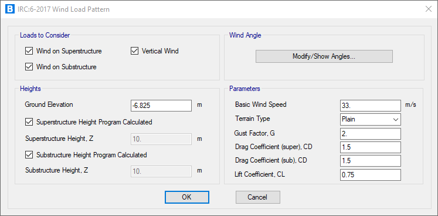Click the Ground Elevation label
Screen dimensions: 438x216
tap(49, 104)
